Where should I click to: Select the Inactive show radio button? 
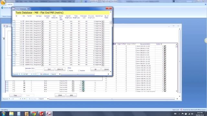pos(79,71)
